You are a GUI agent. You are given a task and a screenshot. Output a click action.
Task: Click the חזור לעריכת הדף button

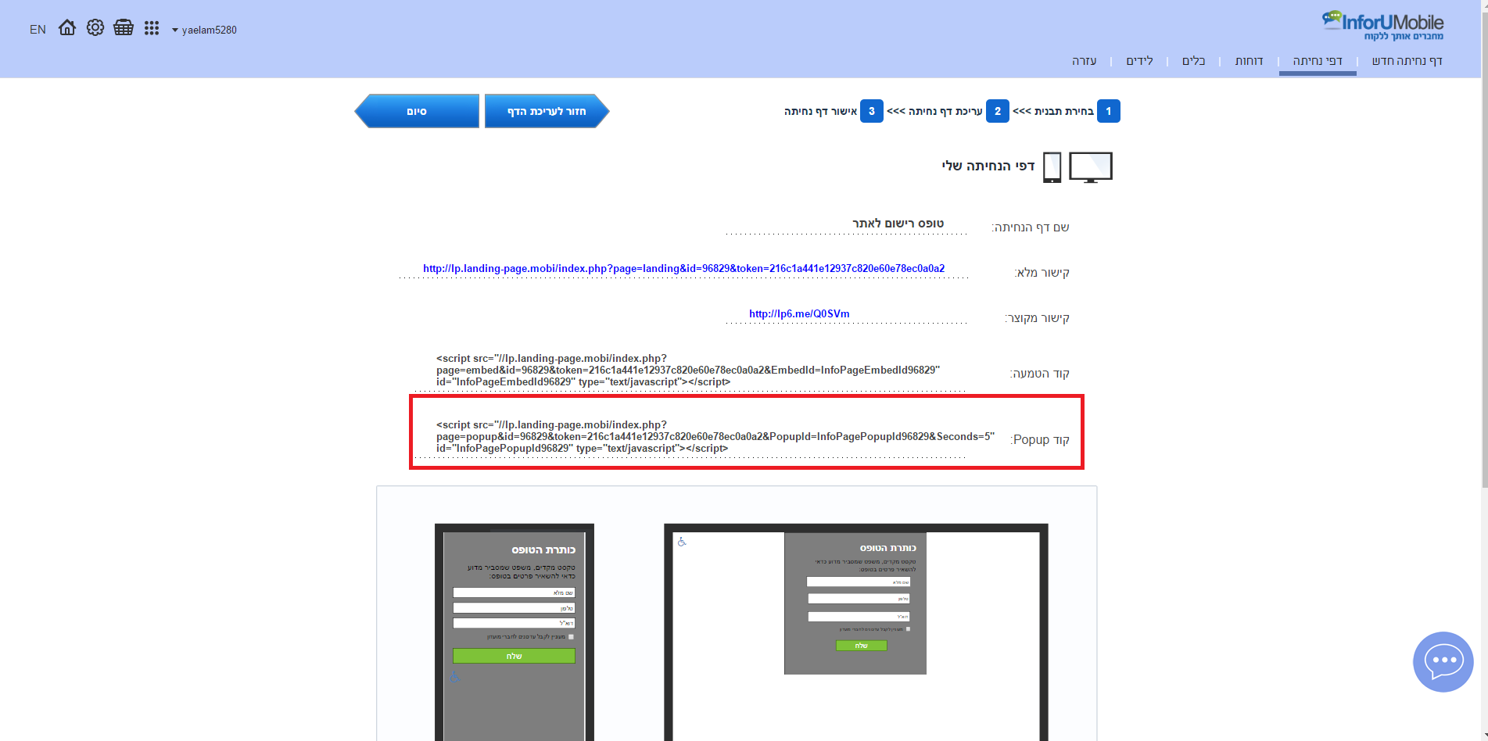[x=547, y=111]
